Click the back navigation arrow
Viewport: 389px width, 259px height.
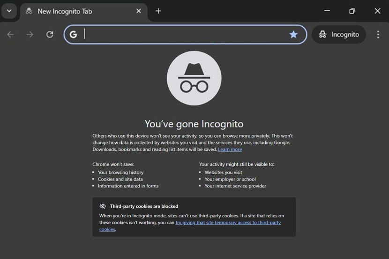click(x=10, y=35)
